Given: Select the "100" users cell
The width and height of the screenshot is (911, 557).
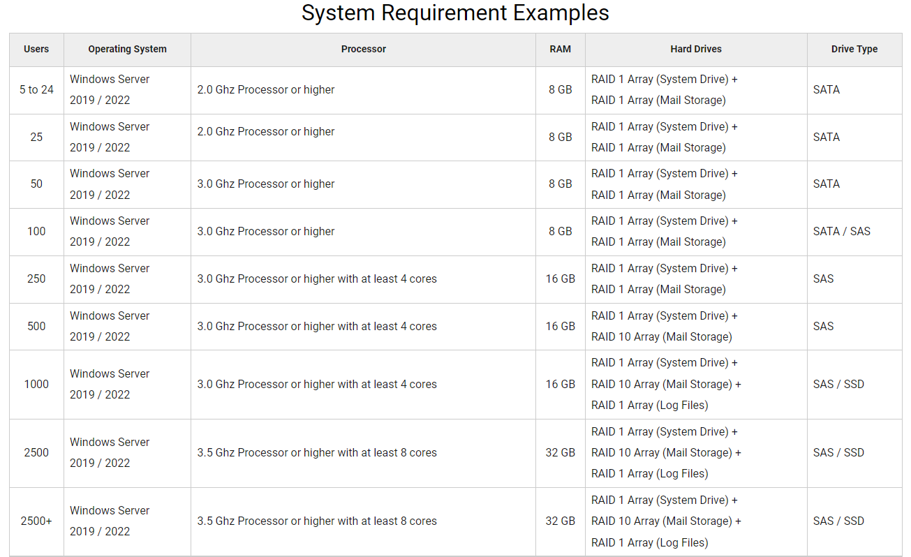Looking at the screenshot, I should click(x=36, y=232).
